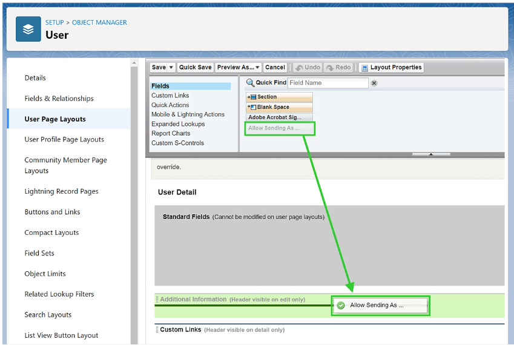Open User Page Layouts in sidebar

tap(55, 119)
